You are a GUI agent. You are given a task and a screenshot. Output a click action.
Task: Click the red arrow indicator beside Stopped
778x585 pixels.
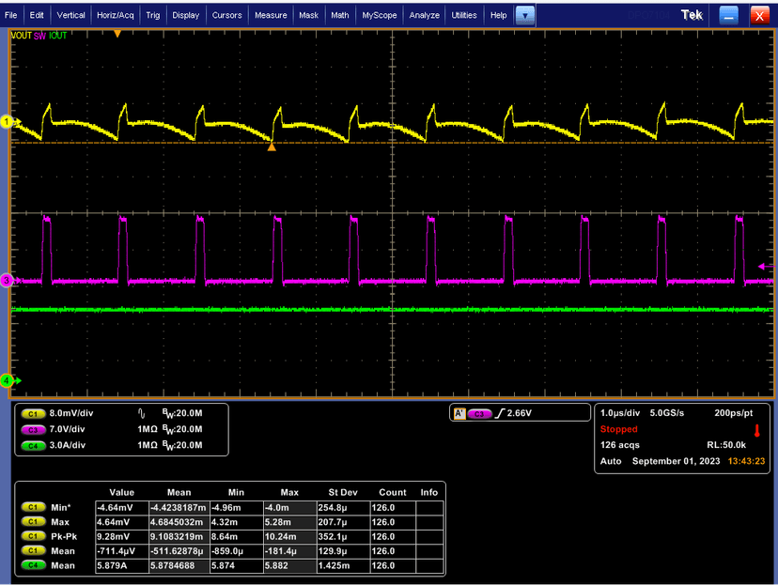(757, 429)
